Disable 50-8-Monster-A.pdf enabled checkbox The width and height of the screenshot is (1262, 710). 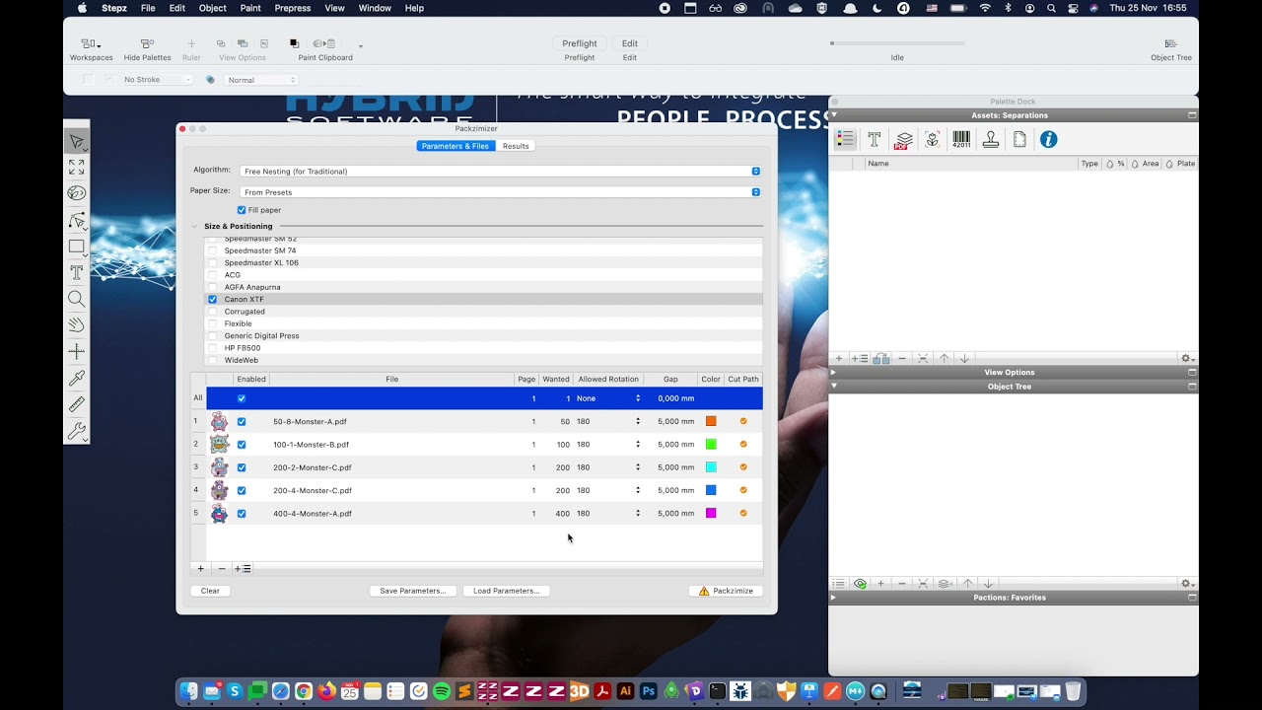242,422
